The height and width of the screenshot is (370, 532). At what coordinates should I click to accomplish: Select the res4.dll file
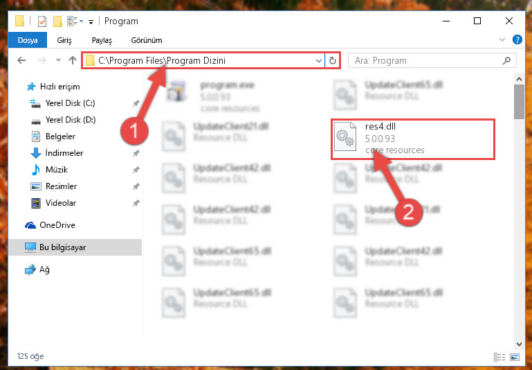[413, 139]
